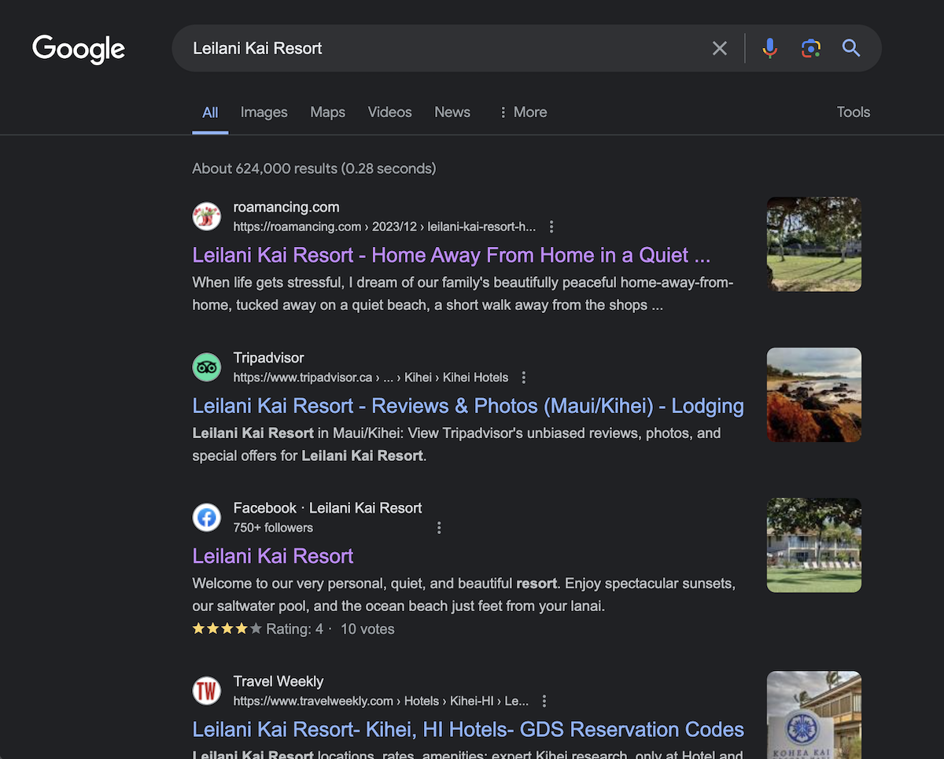Click the tripadvisor.ca URL breadcrumb
The image size is (944, 759).
371,378
